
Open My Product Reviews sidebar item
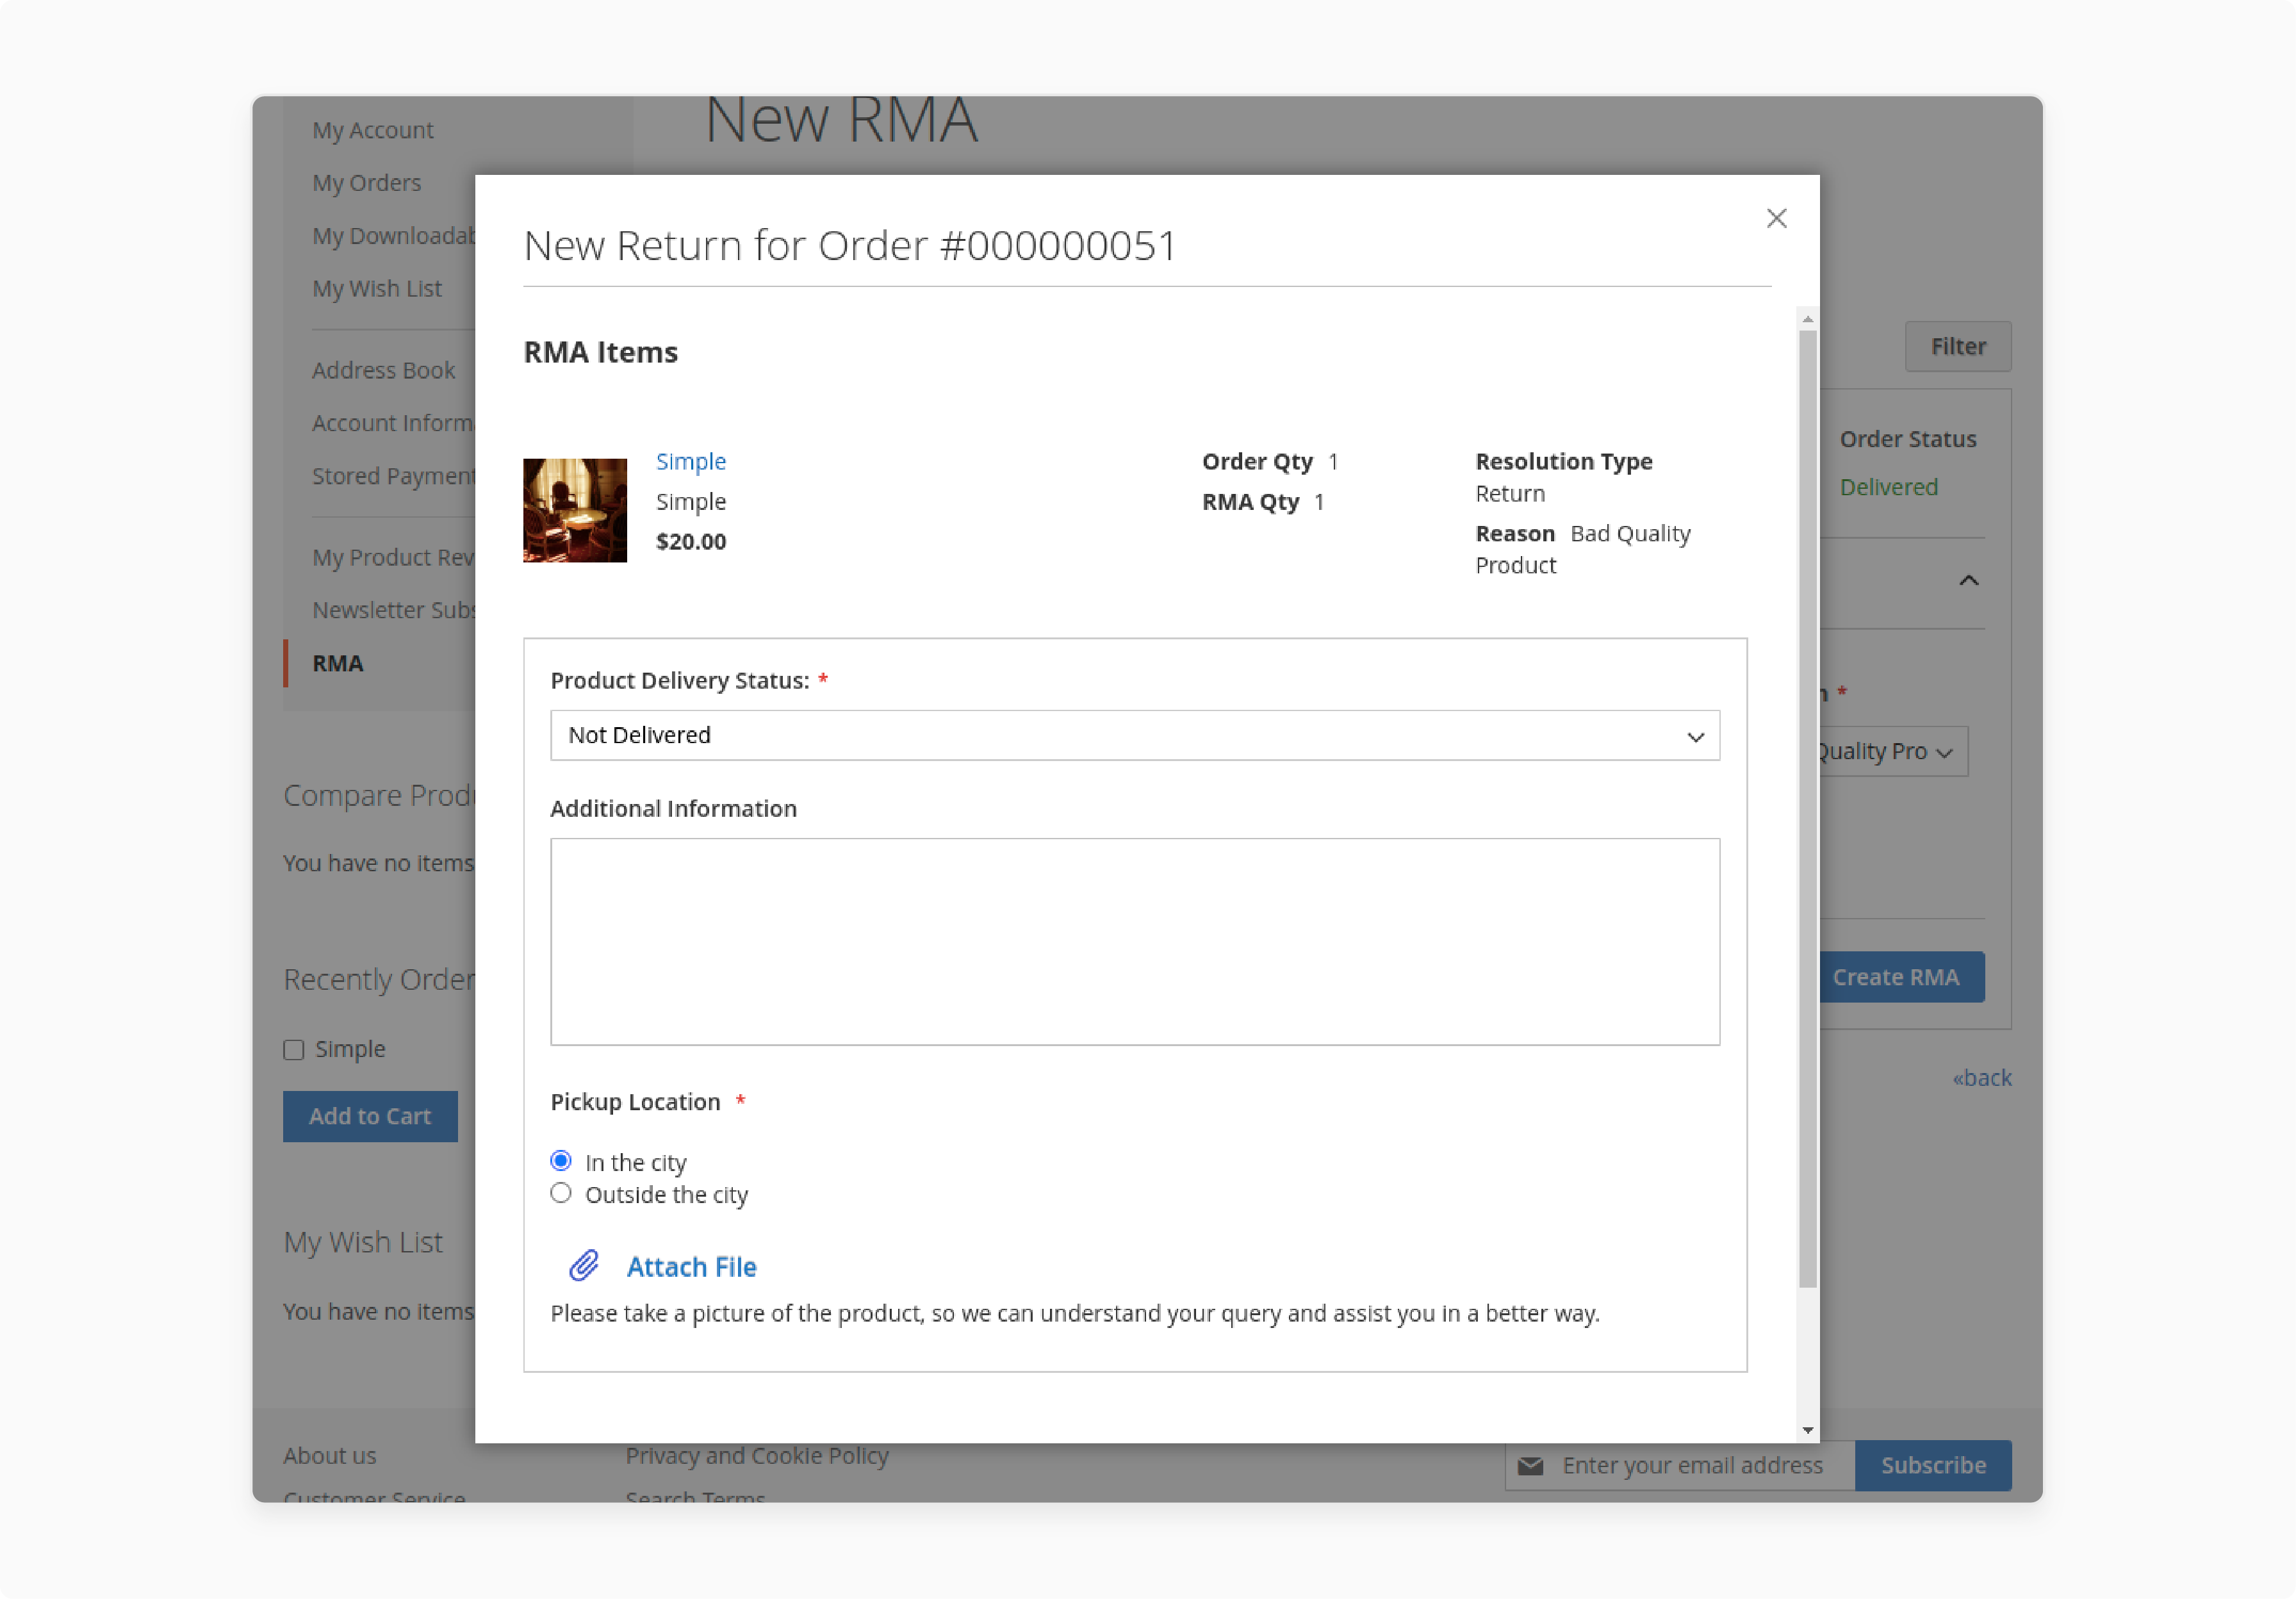393,557
